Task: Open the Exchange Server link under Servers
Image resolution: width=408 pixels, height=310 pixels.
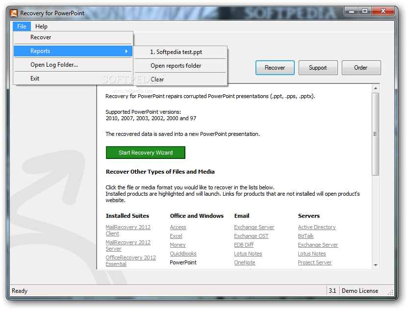Action: (x=318, y=245)
